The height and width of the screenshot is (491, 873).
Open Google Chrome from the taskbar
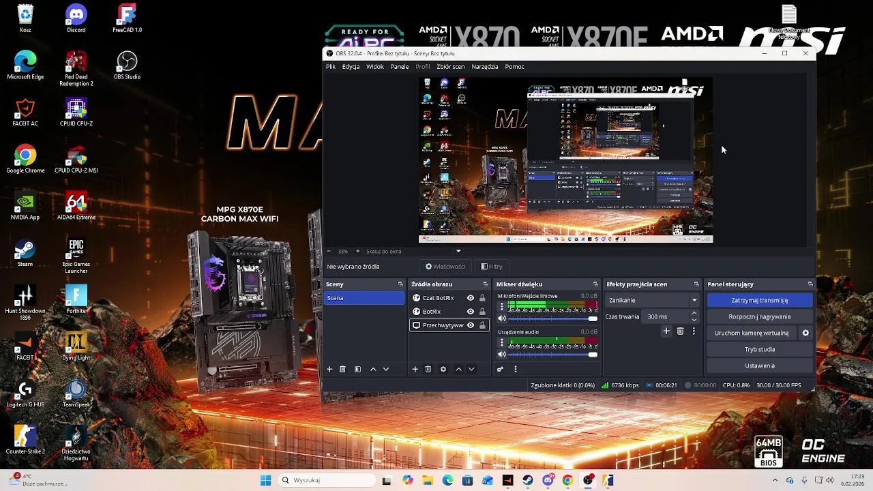tap(567, 480)
